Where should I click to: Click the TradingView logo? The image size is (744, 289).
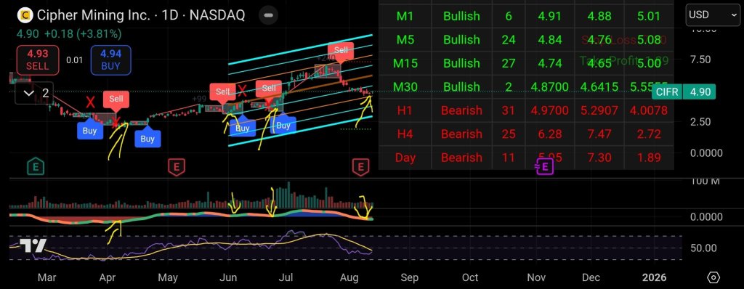click(x=33, y=245)
